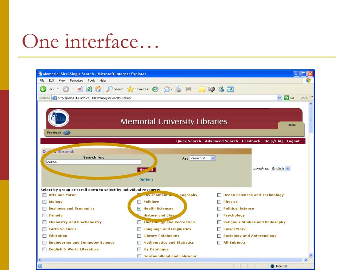Check the Ocean Sciences and Technology checkbox
This screenshot has width=360, height=270.
[x=219, y=195]
